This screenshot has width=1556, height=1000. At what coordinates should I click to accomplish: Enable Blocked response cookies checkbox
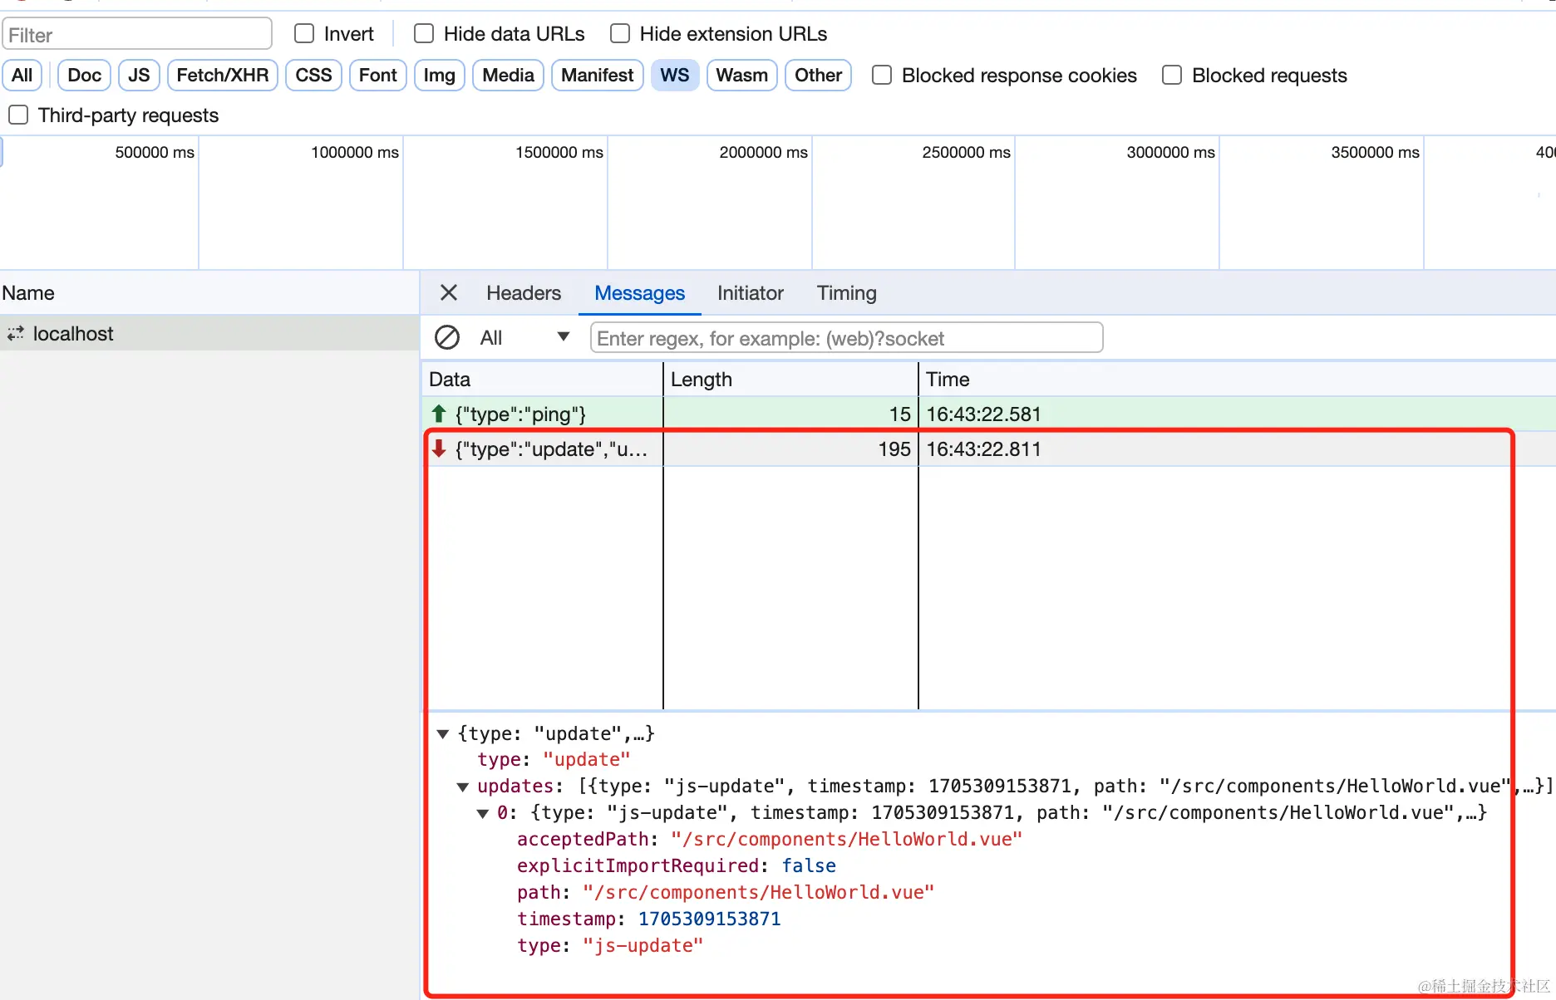(882, 76)
